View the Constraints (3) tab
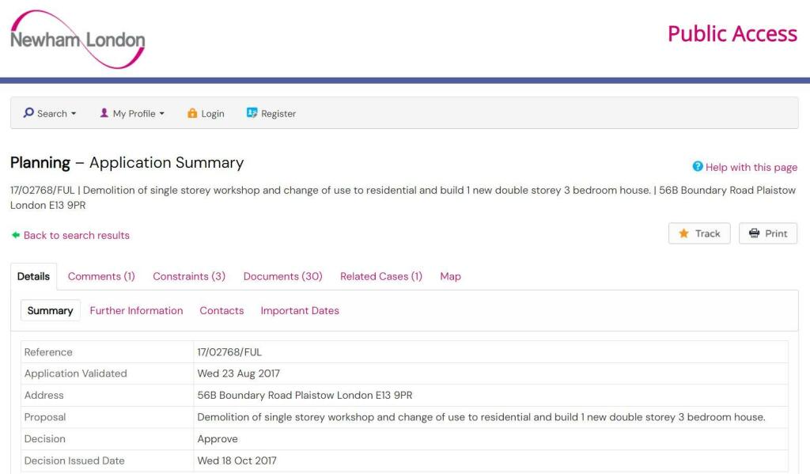Image resolution: width=810 pixels, height=474 pixels. click(189, 276)
